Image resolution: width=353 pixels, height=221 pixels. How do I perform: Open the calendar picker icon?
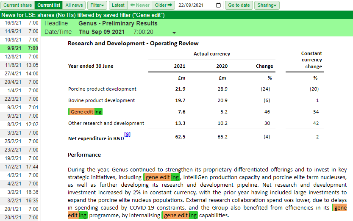click(x=218, y=5)
